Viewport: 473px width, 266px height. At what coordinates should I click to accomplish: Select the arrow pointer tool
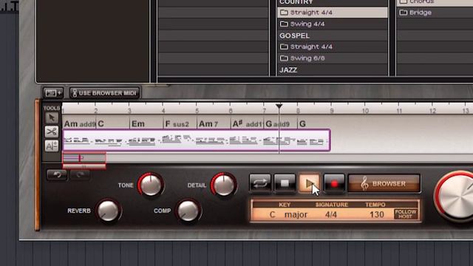pos(52,118)
